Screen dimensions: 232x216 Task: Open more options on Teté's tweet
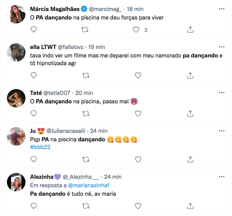[x=221, y=93]
